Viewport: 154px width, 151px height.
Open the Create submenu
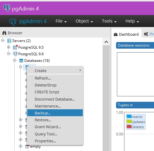(x=55, y=71)
